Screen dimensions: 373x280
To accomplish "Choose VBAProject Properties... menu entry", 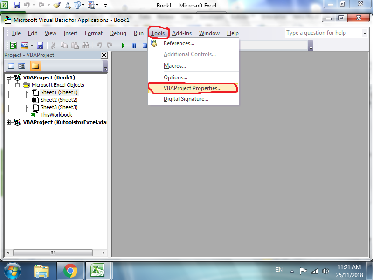I will (x=193, y=88).
